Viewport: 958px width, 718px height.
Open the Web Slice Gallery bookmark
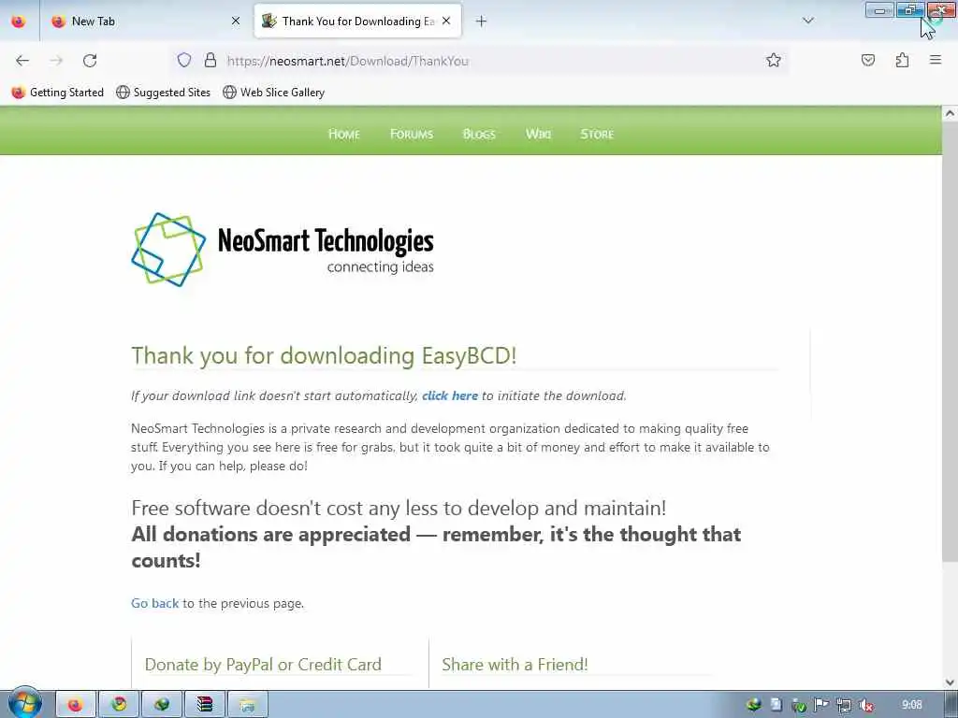tap(274, 93)
